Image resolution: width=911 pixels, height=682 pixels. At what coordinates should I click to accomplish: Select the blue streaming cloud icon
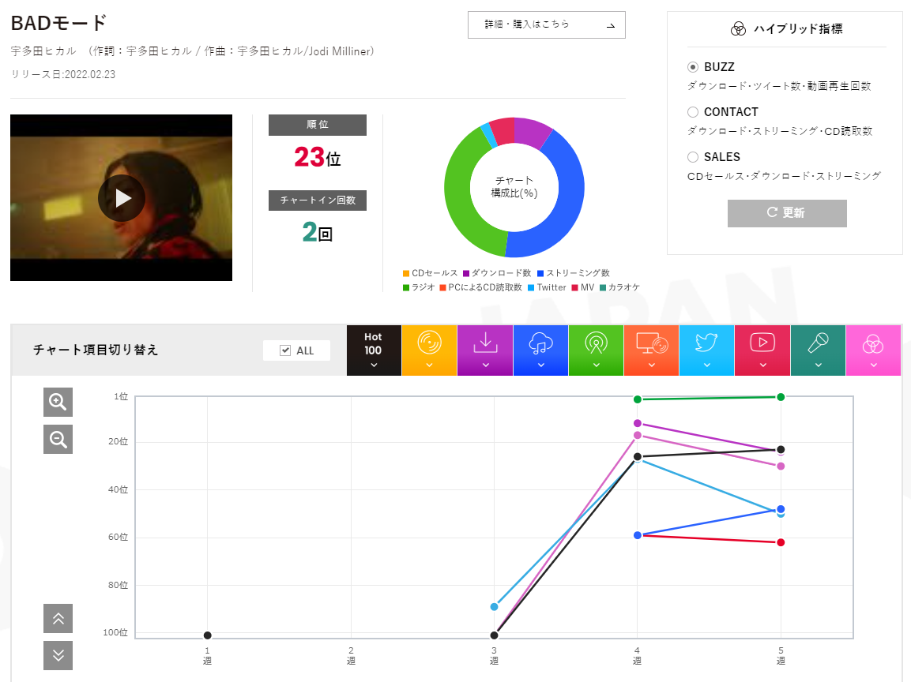coord(540,350)
